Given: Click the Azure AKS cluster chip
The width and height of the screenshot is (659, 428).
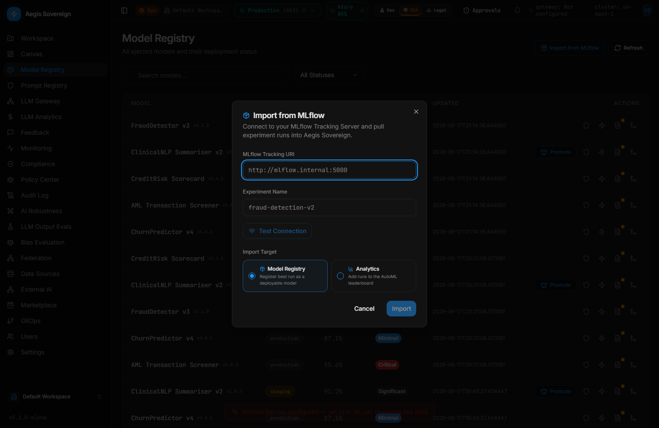Looking at the screenshot, I should pyautogui.click(x=347, y=10).
